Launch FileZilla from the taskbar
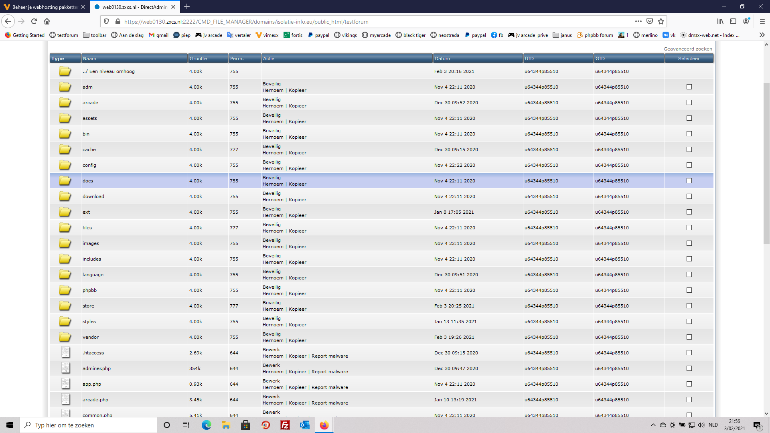Viewport: 770px width, 433px height. click(x=285, y=425)
